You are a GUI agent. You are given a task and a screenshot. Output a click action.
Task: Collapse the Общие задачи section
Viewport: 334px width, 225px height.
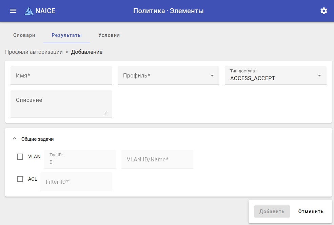[x=14, y=139]
